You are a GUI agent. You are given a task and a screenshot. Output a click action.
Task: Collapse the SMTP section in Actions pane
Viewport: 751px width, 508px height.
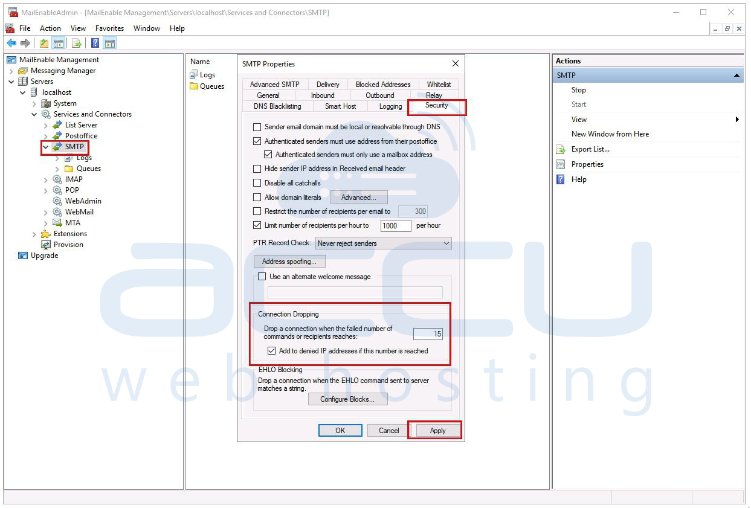(x=736, y=76)
